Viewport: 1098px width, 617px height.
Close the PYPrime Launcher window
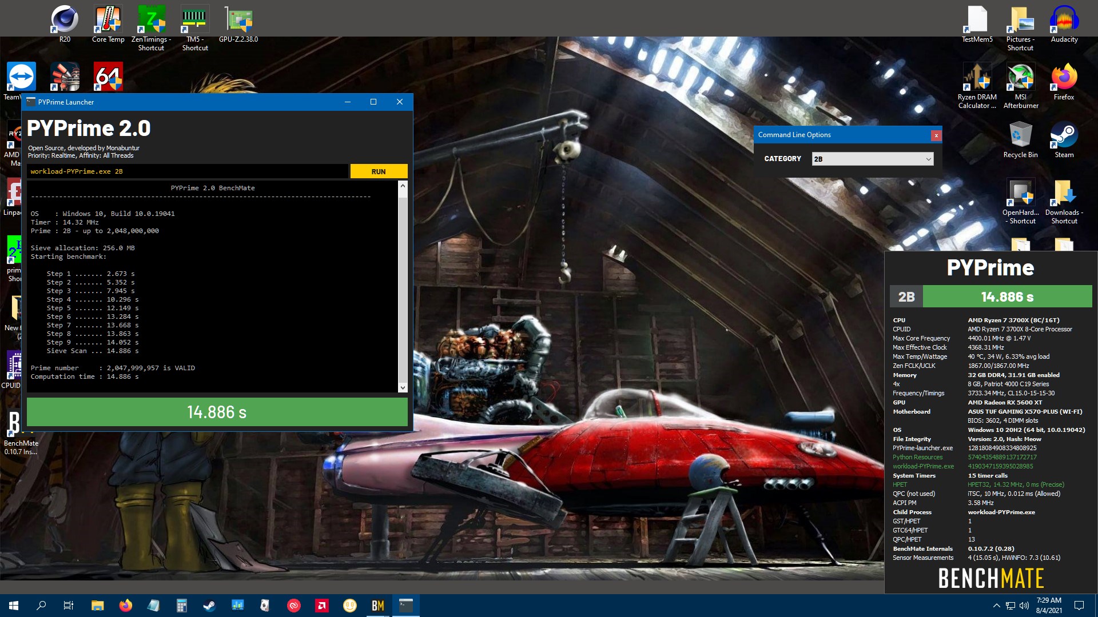pos(400,102)
